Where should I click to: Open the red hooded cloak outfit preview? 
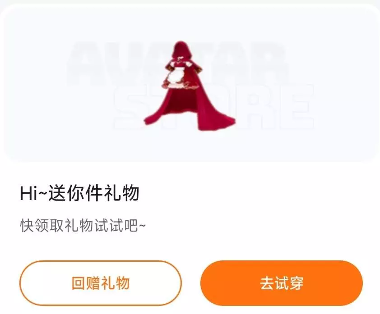pos(190,86)
